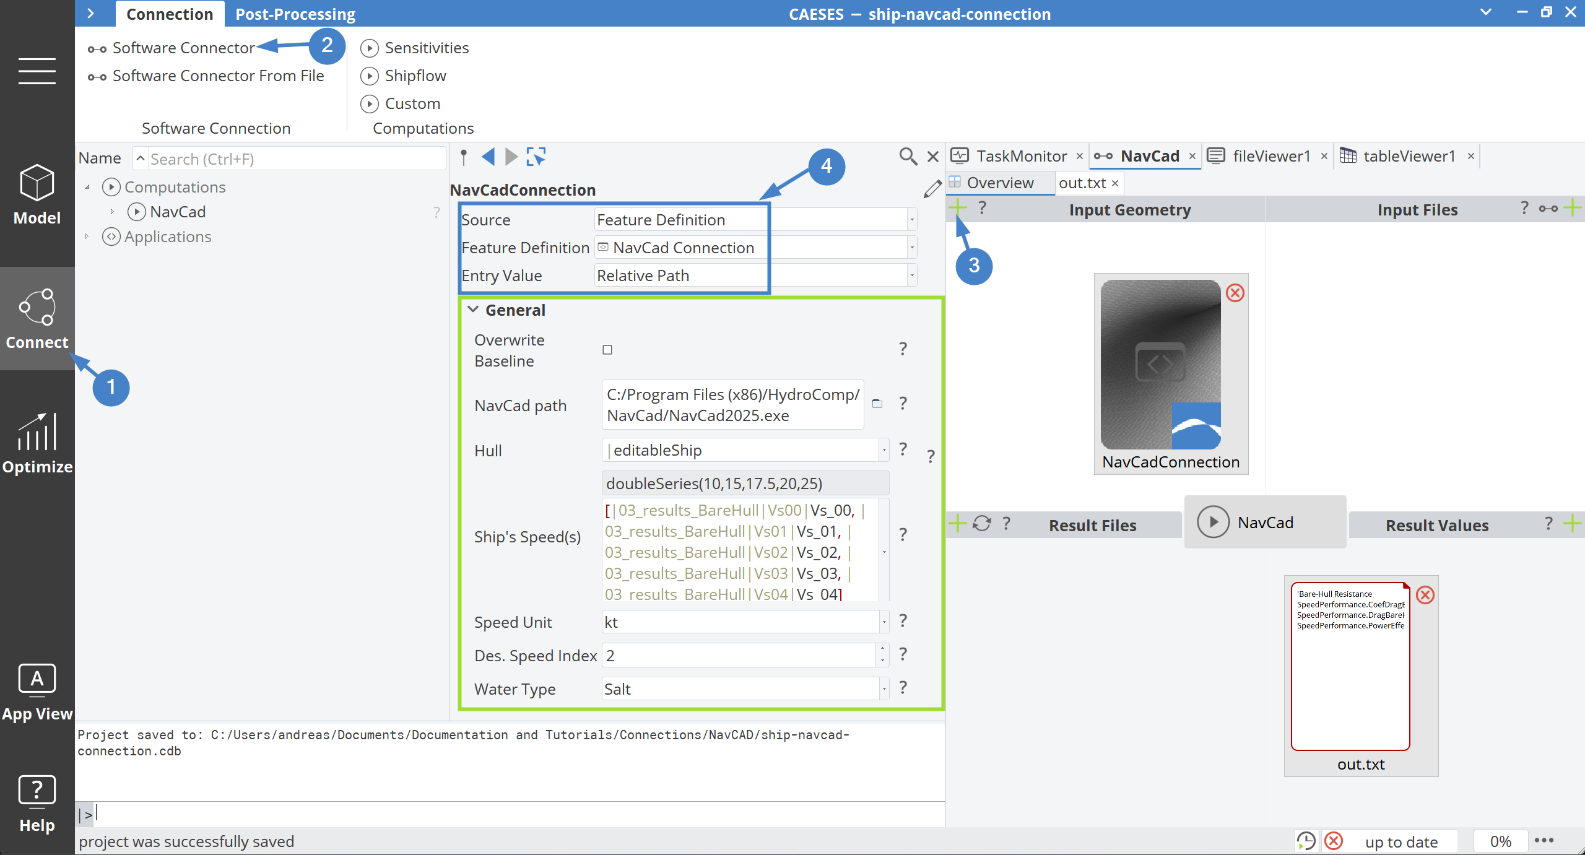Open the Help section
The image size is (1585, 855).
point(37,804)
